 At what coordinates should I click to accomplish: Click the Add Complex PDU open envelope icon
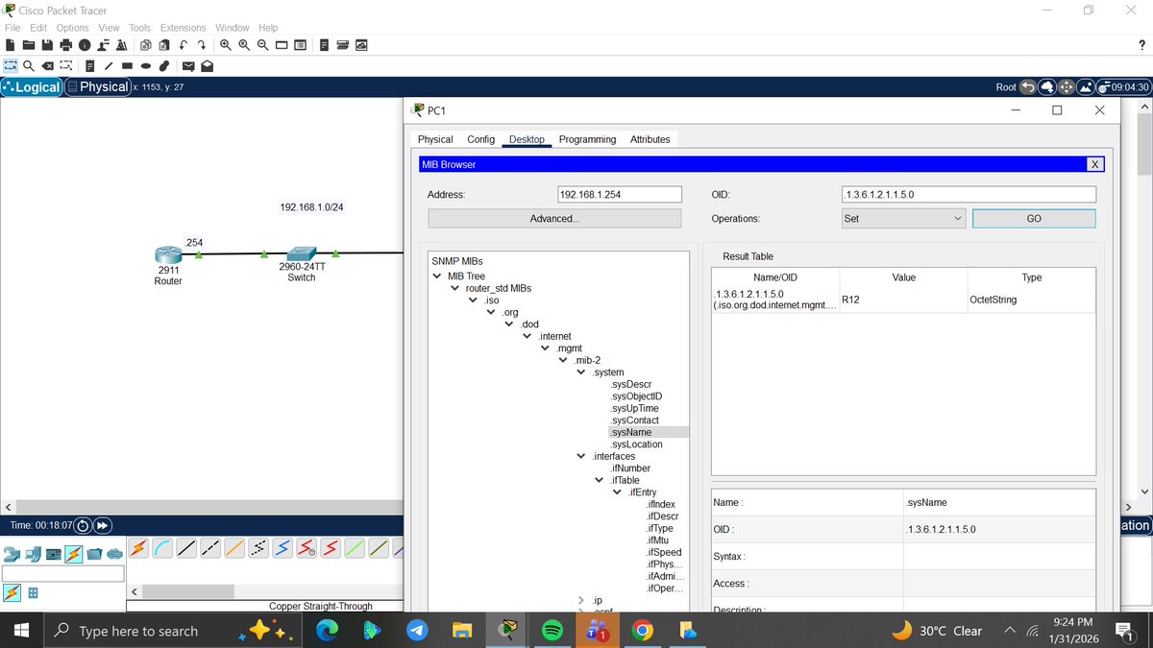[207, 66]
